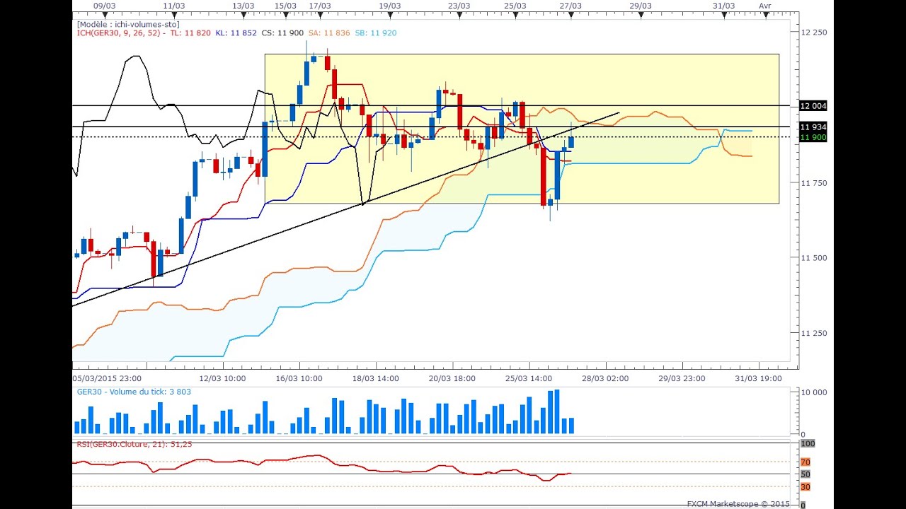Image resolution: width=906 pixels, height=509 pixels.
Task: Click the 05/03/2015 23:00 time label
Action: 107,378
